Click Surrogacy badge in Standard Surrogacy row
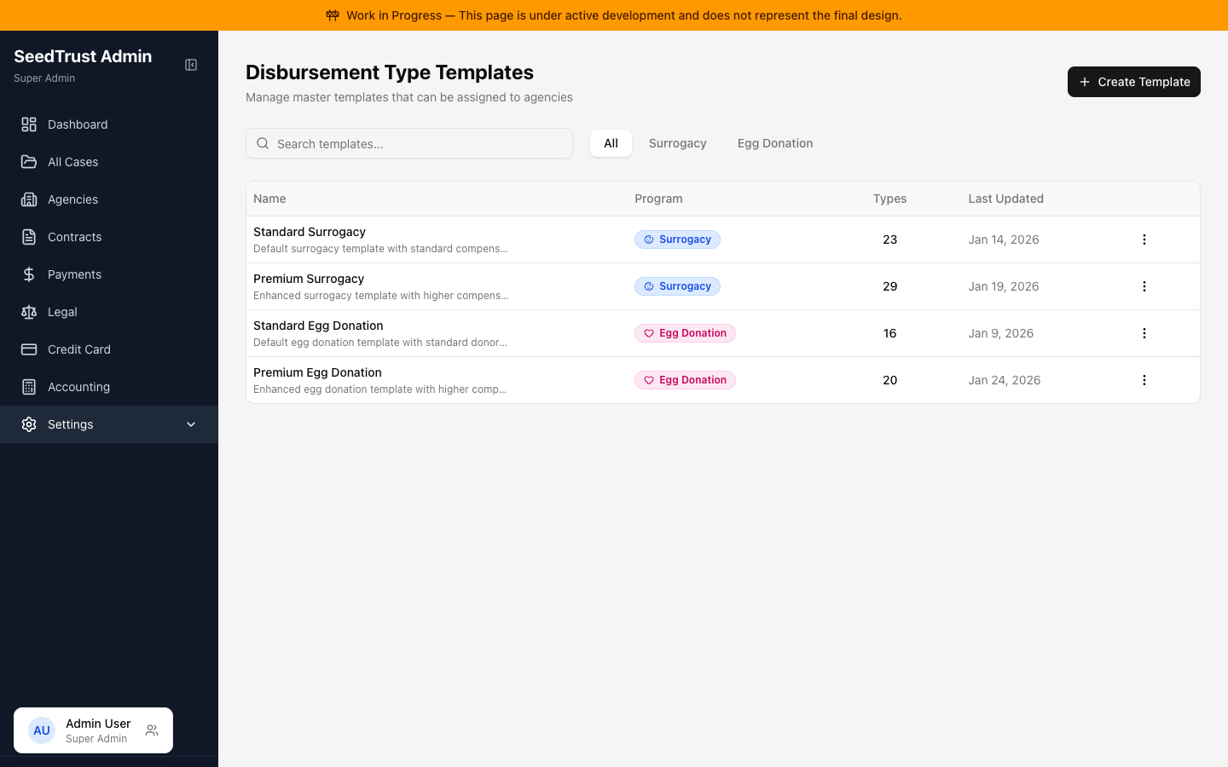This screenshot has height=767, width=1228. tap(677, 239)
